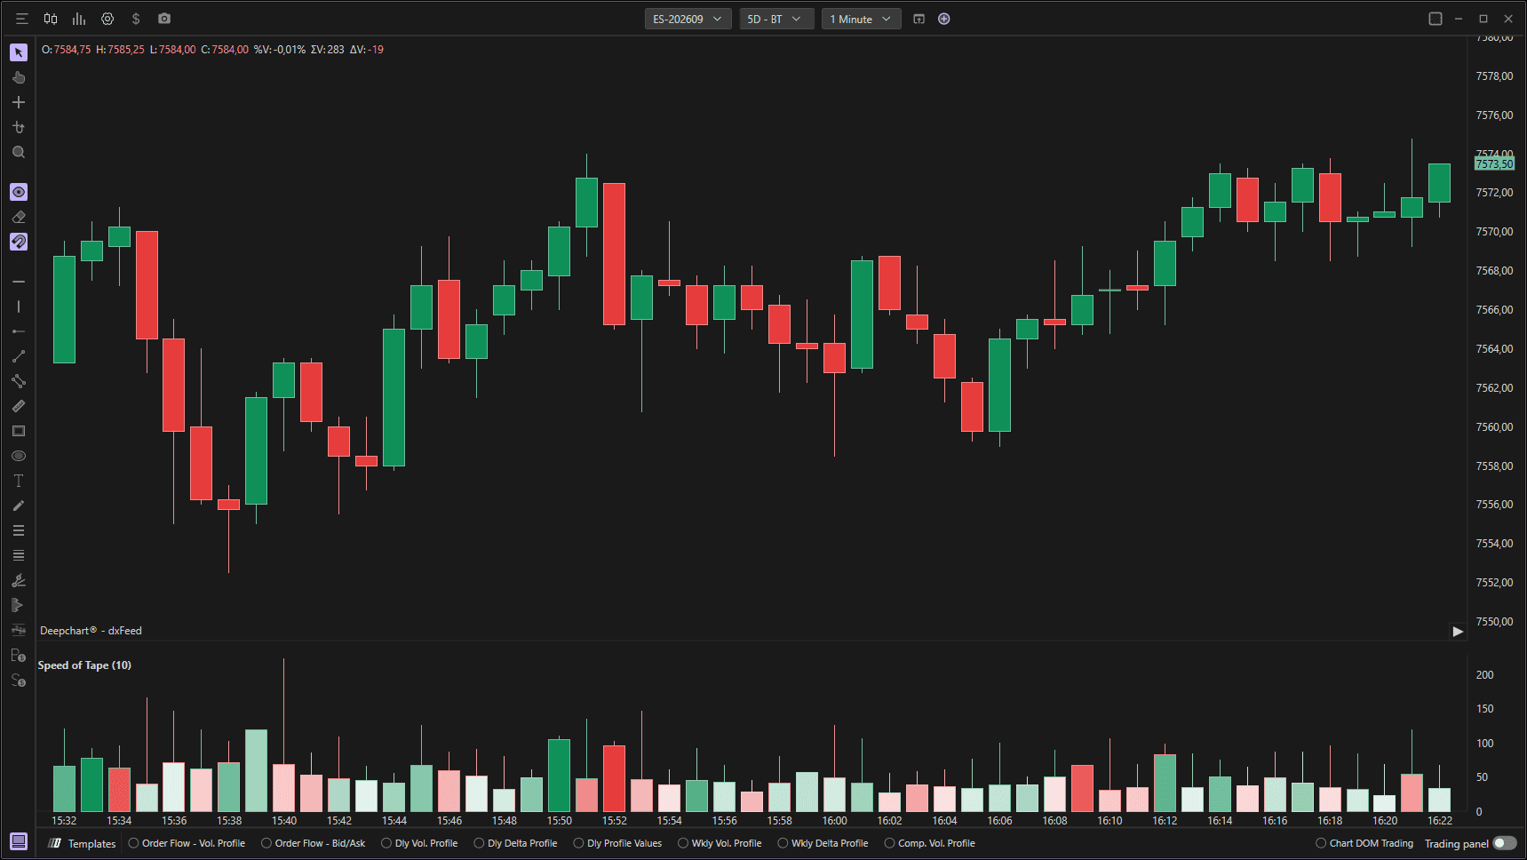Click the layout square icon top right
The width and height of the screenshot is (1527, 860).
[1436, 19]
